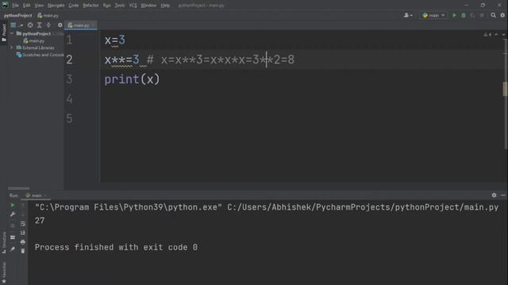Open IDE settings gear in top toolbar
Screen dimensions: 508x285
tap(502, 15)
